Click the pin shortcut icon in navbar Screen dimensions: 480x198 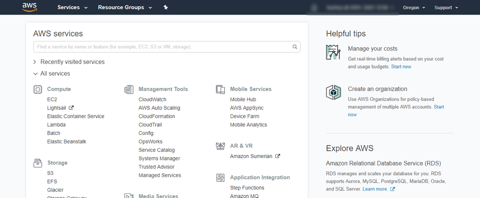(165, 7)
